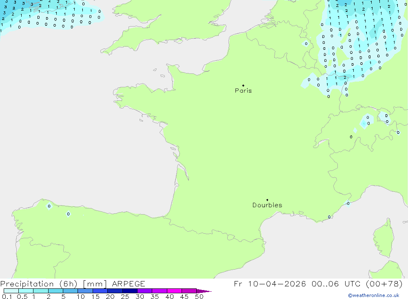Select the legend swatch between 0.1 and 0.5
This screenshot has height=299, width=408.
(x=11, y=291)
